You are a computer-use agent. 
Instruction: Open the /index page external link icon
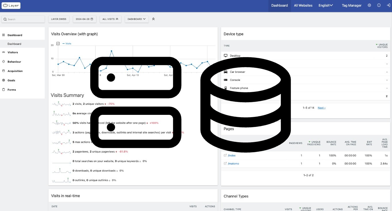[x=225, y=155]
